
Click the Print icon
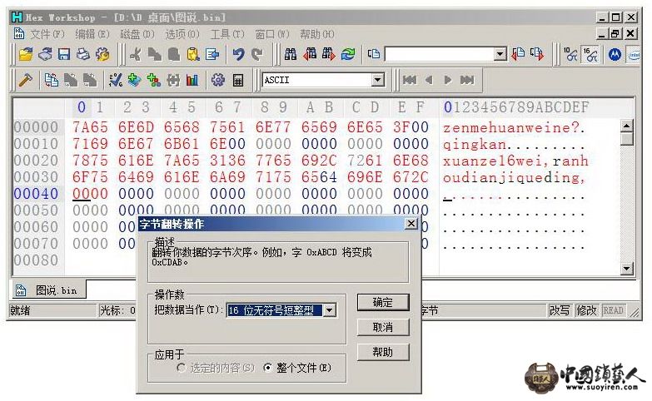[82, 54]
